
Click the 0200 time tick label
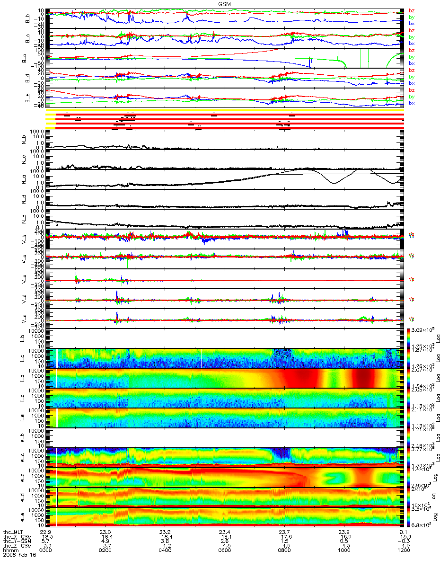coord(105,550)
